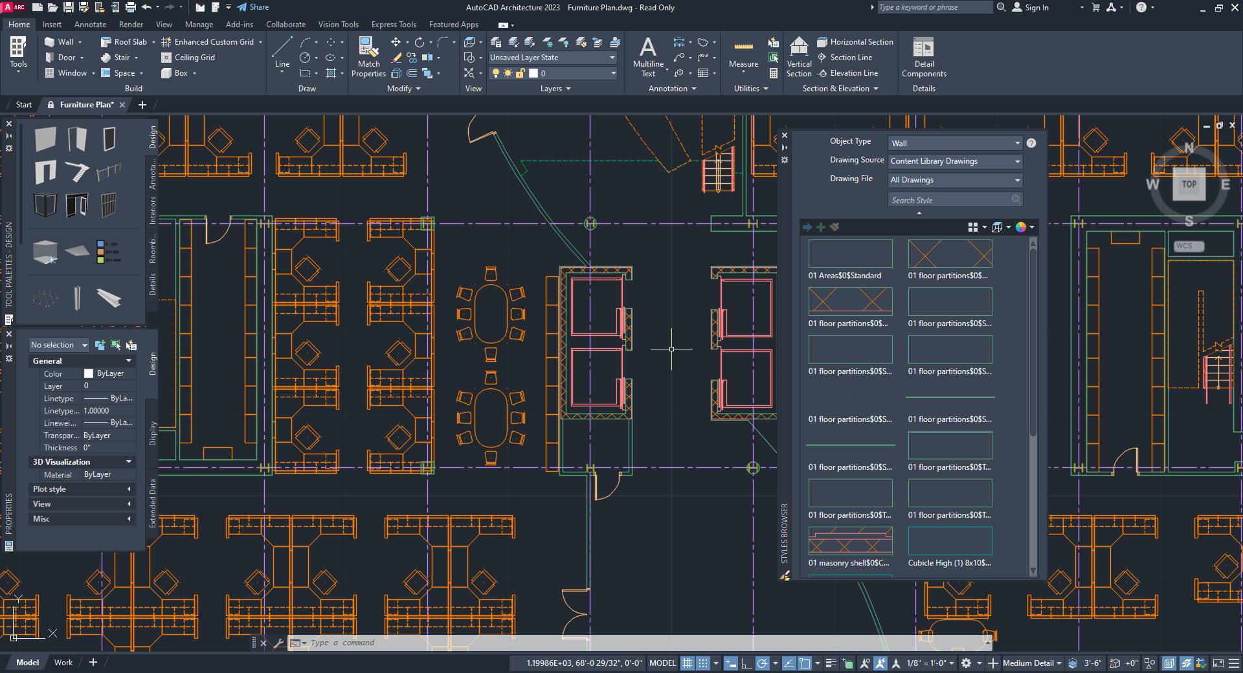Select the Rotate tool in Modify panel
This screenshot has height=673, width=1243.
coord(420,42)
